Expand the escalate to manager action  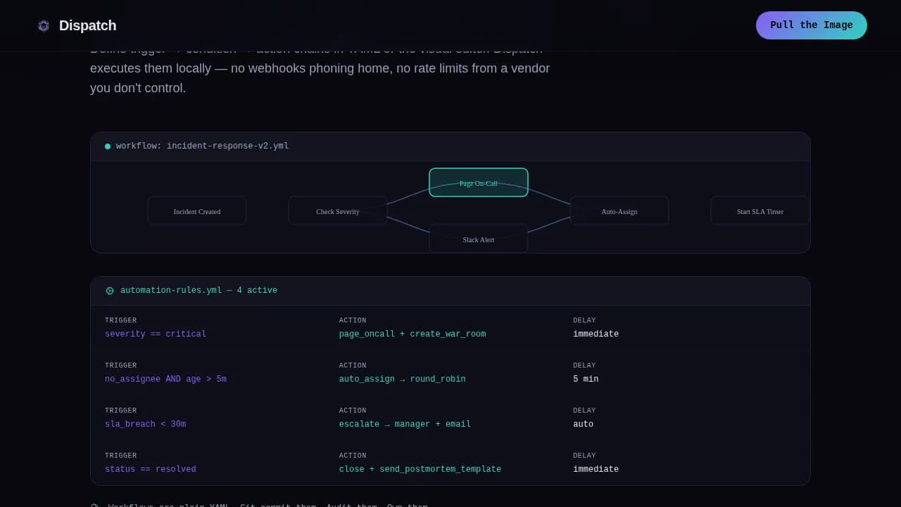[405, 424]
